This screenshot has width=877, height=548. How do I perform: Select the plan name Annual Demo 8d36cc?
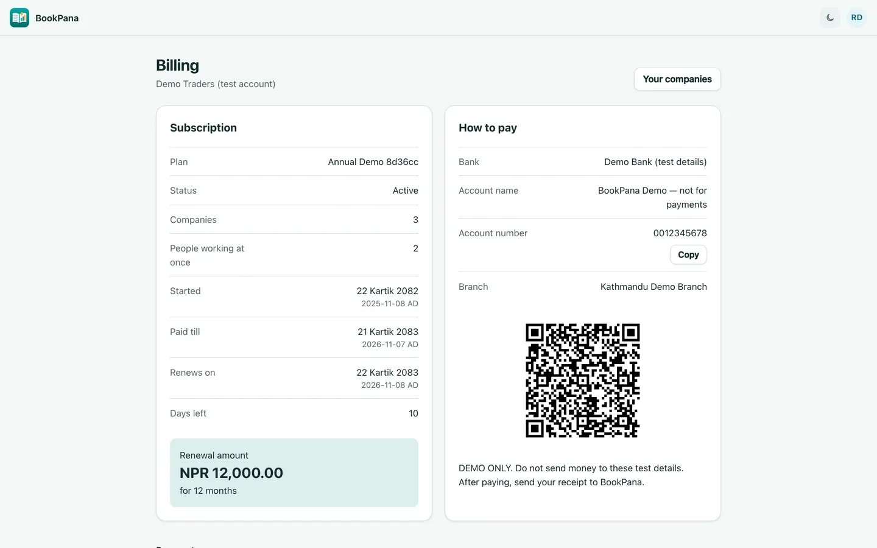pyautogui.click(x=373, y=162)
